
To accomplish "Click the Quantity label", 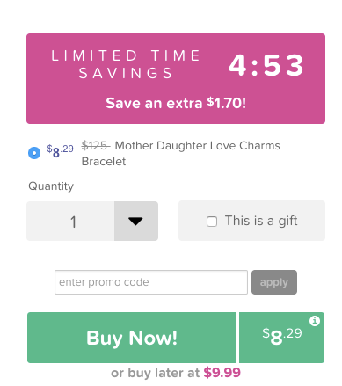I will click(51, 186).
